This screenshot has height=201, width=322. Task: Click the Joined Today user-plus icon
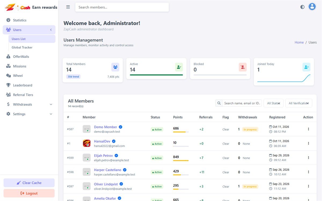point(306,67)
